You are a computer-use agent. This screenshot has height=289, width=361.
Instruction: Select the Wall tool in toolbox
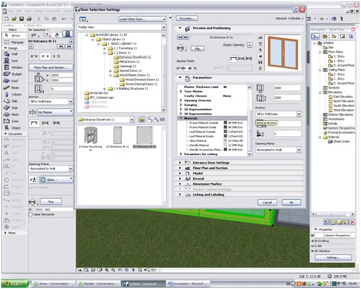14,54
